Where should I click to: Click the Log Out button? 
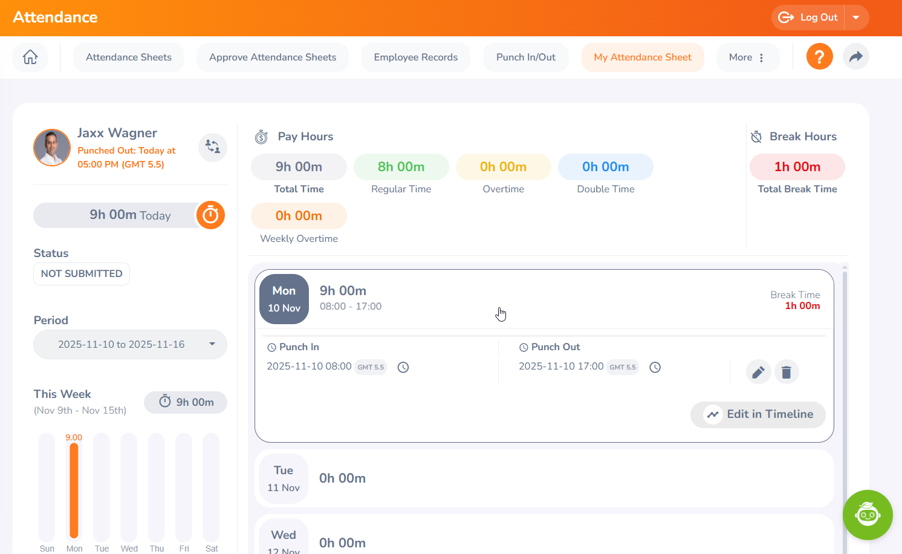pos(808,18)
